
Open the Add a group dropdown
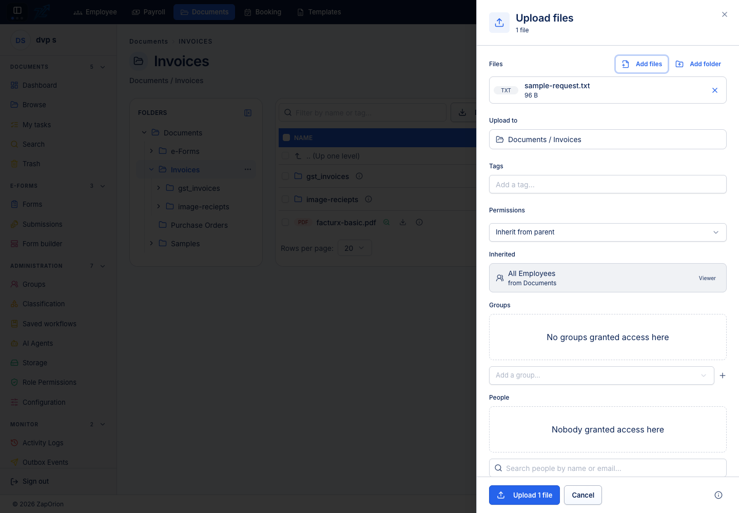tap(601, 376)
